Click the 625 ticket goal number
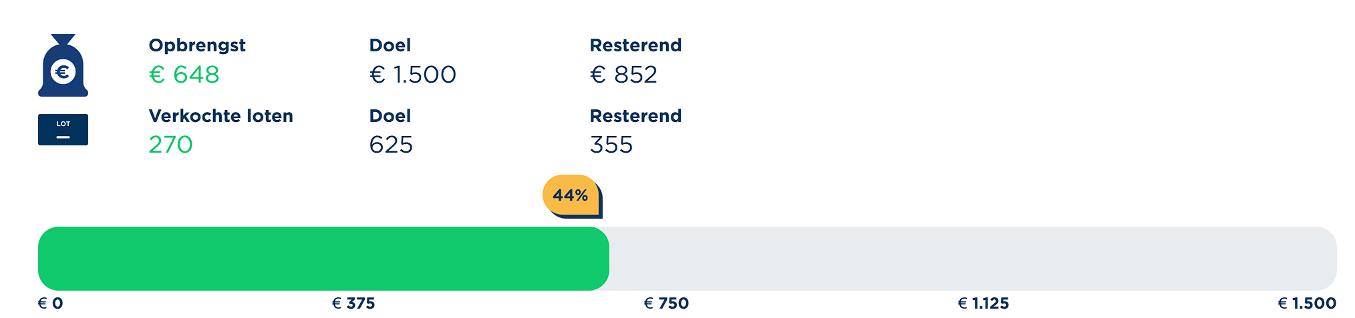Image resolution: width=1355 pixels, height=318 pixels. (391, 145)
